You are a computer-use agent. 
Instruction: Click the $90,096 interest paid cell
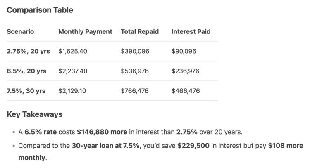point(184,51)
